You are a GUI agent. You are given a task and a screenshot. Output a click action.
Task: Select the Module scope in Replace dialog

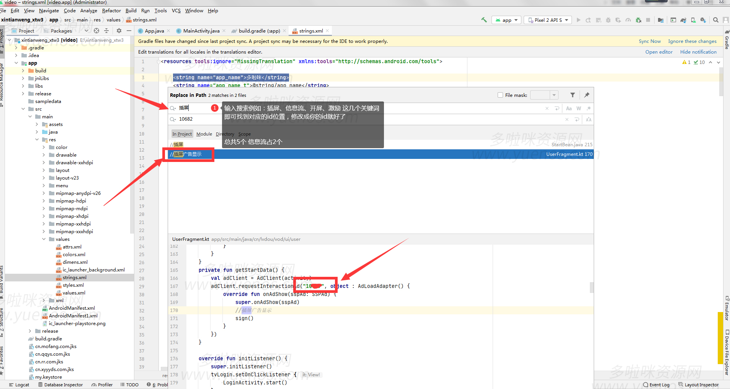(204, 134)
